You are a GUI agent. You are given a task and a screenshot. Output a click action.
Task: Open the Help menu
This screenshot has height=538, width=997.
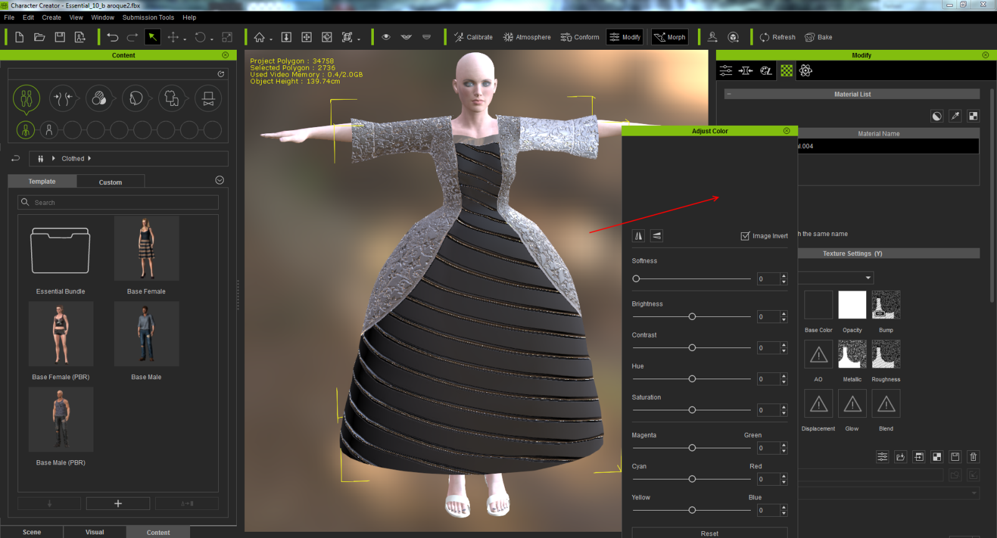tap(189, 17)
